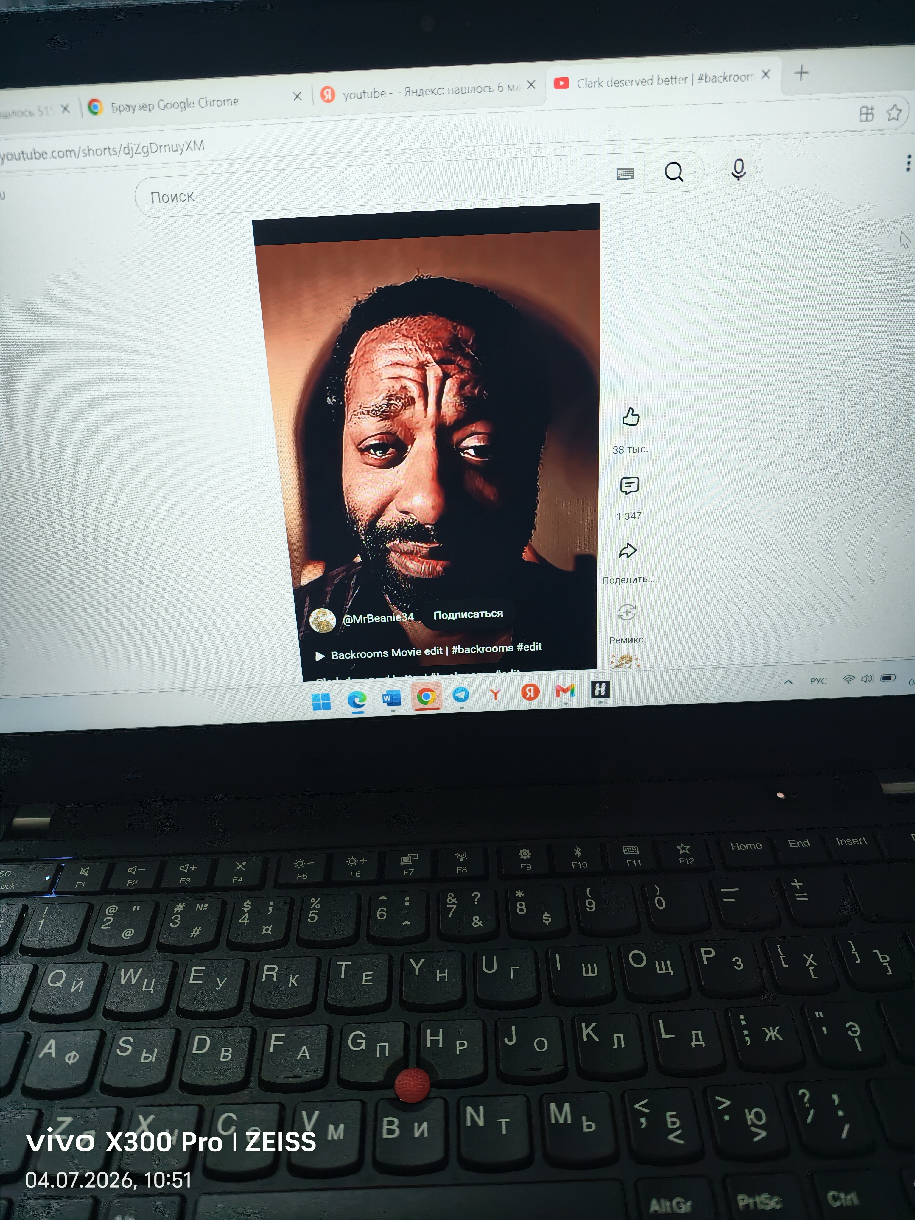
Task: Bookmark this page with the star icon
Action: click(x=894, y=113)
